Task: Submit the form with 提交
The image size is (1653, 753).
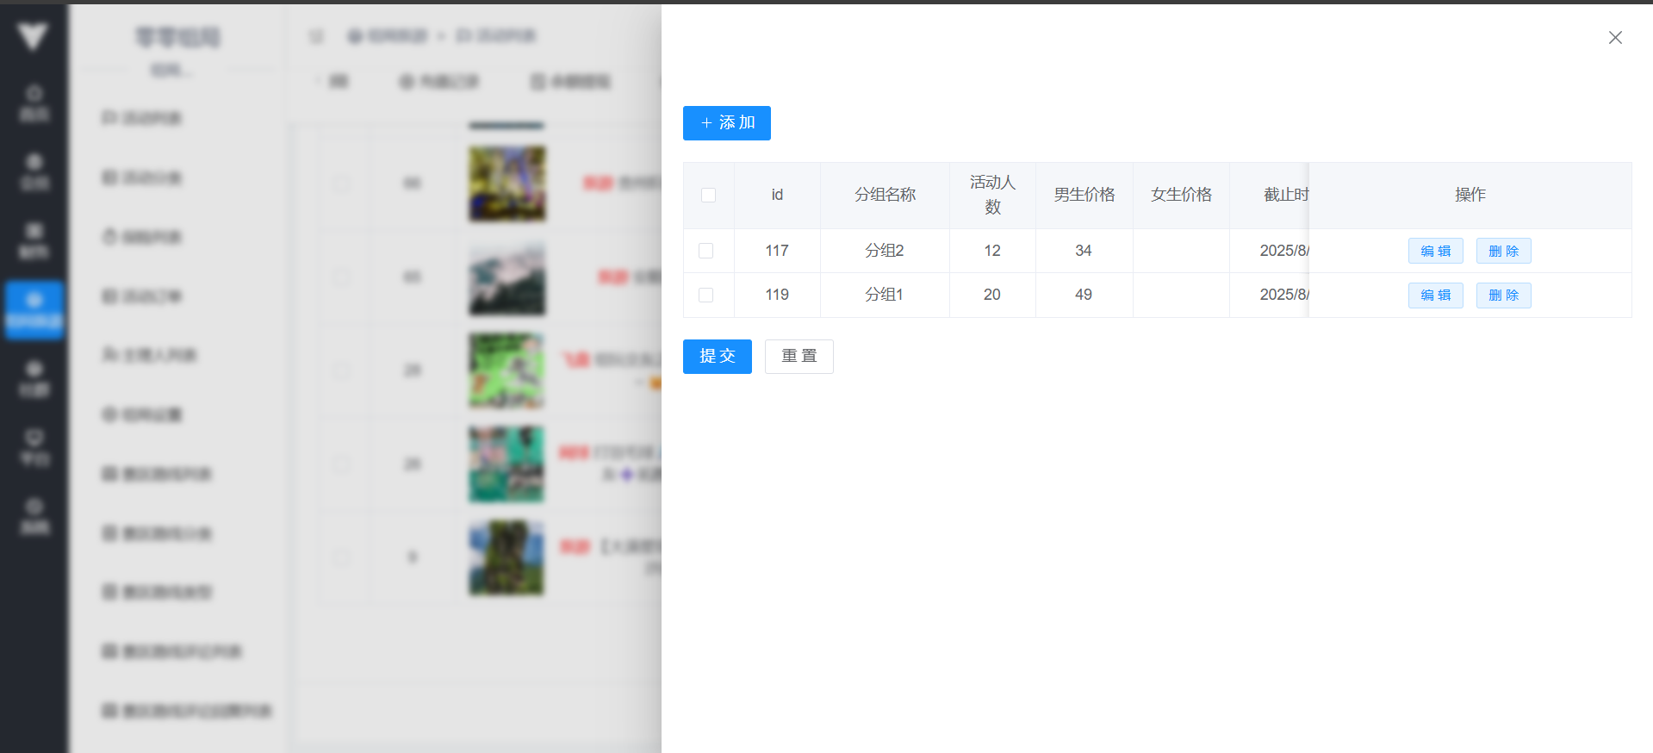Action: (x=717, y=356)
